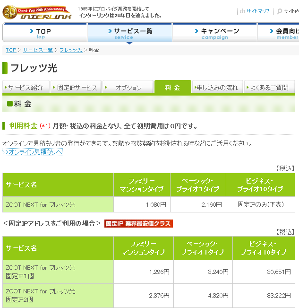Click フレッツ光 in the breadcrumb trail
The image size is (299, 308).
point(71,50)
